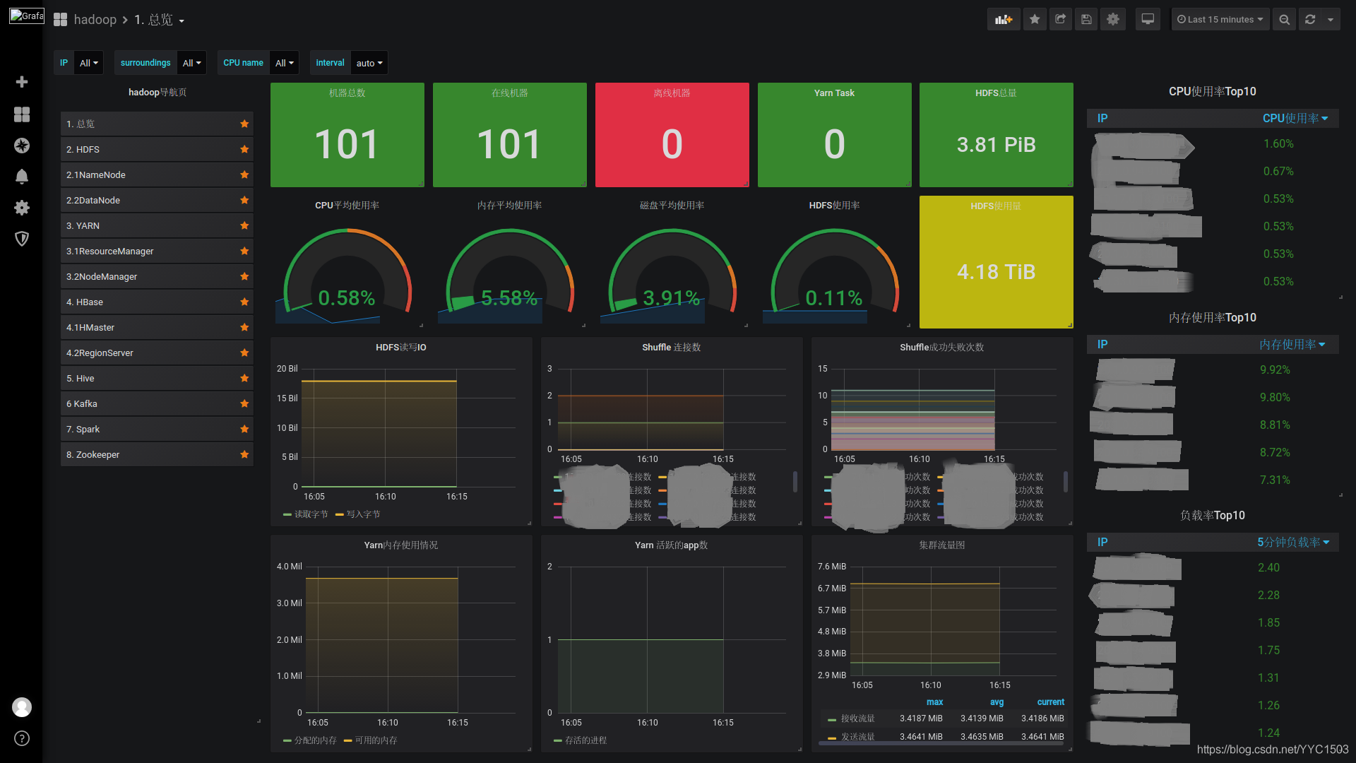Open the Last 15 minutes time picker

click(x=1220, y=20)
